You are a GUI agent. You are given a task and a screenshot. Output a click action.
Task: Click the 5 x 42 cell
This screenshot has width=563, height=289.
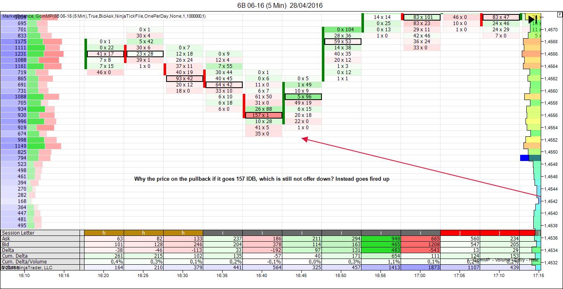145,42
